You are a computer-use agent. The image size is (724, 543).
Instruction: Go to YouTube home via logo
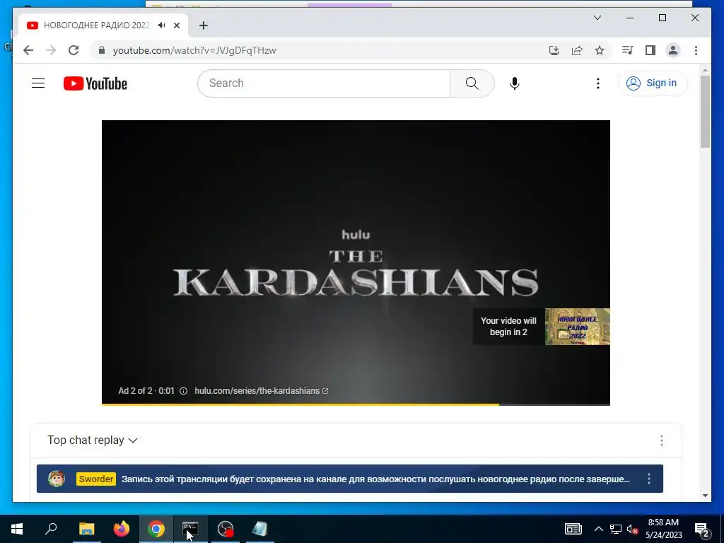click(95, 83)
